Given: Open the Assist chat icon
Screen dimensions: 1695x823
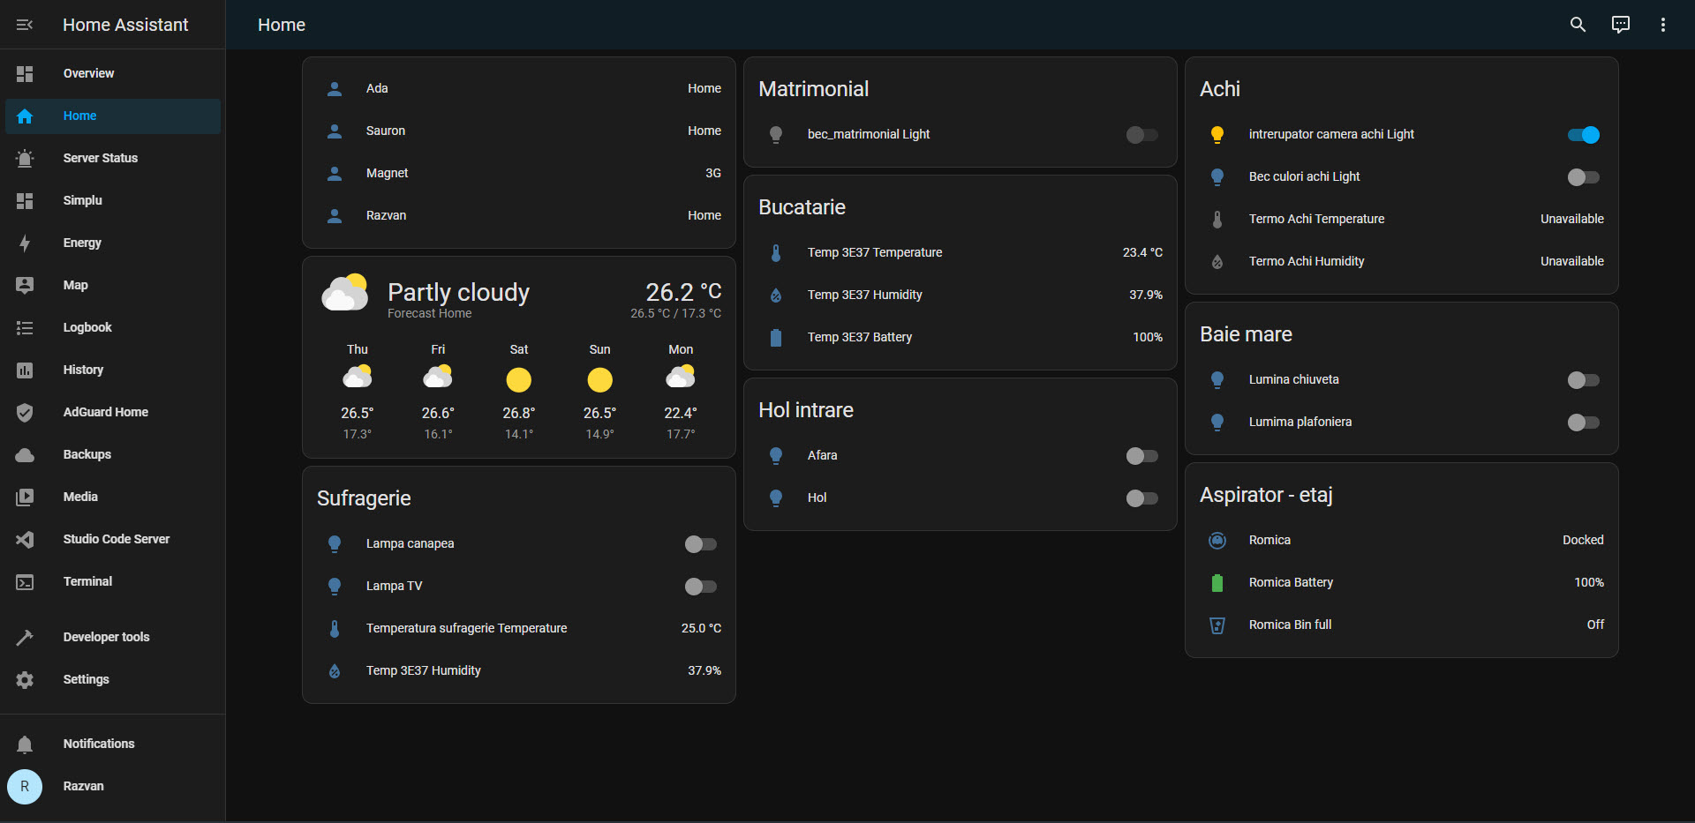Looking at the screenshot, I should [1621, 25].
